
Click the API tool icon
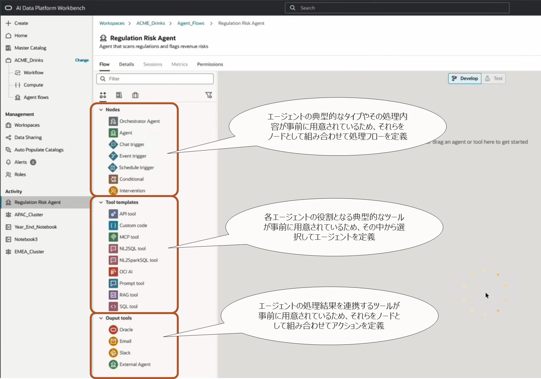(x=113, y=214)
